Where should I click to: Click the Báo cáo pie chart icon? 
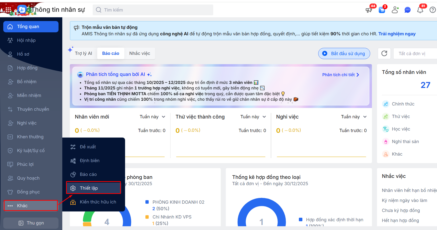pos(73,174)
